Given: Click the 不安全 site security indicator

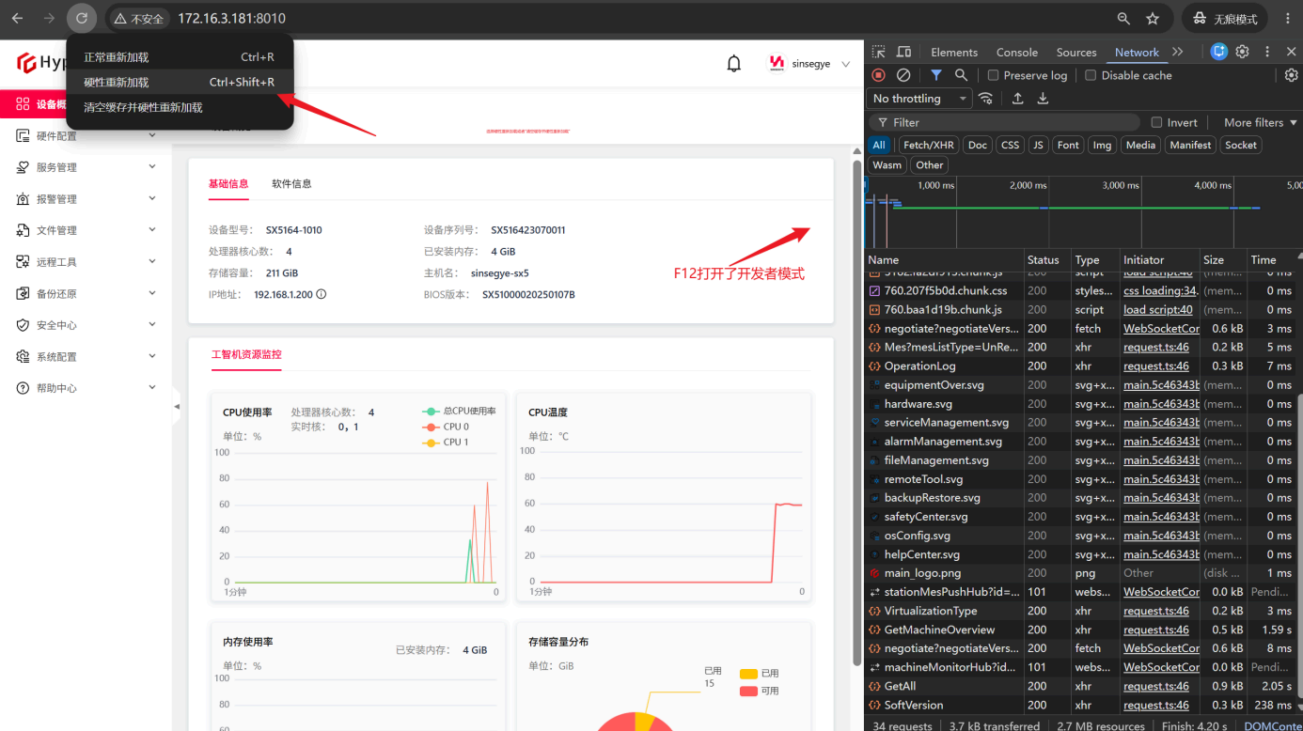Looking at the screenshot, I should click(138, 18).
